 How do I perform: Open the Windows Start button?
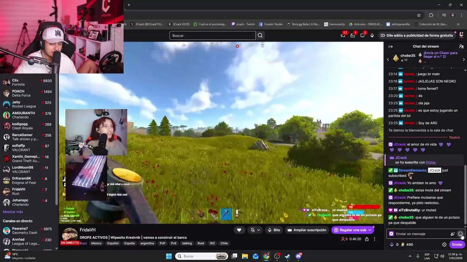coord(169,256)
